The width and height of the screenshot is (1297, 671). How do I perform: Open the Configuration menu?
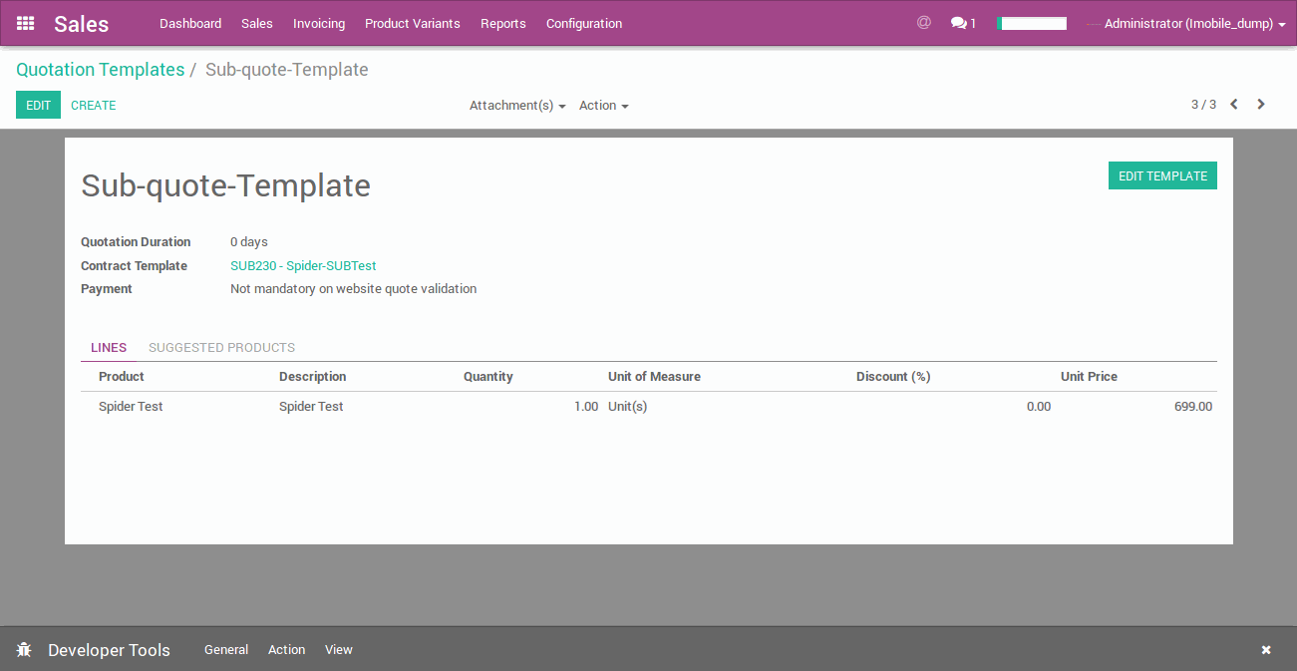tap(583, 24)
